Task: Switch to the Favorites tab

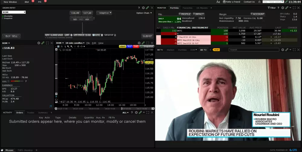Action: [188, 8]
